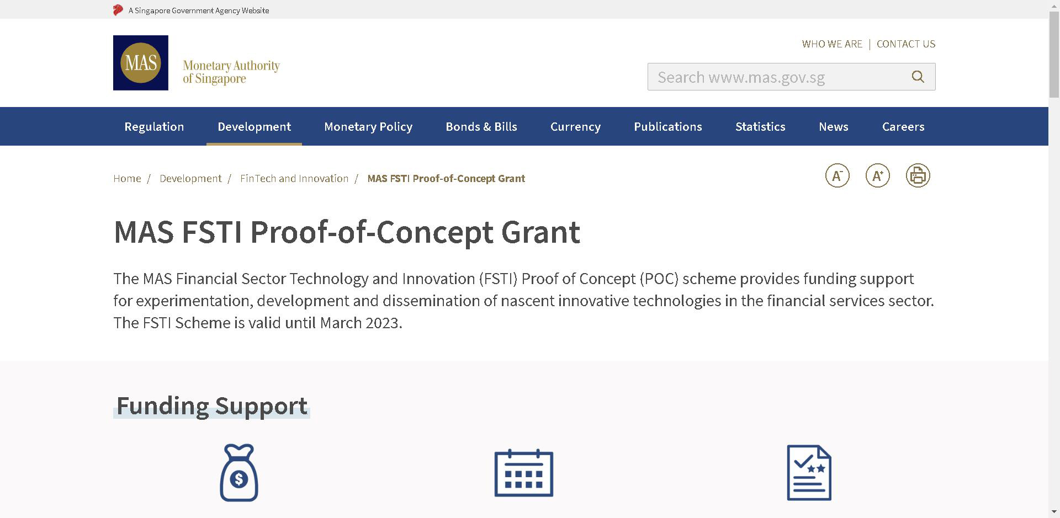Image resolution: width=1060 pixels, height=518 pixels.
Task: Click the search magnifier icon
Action: click(918, 77)
